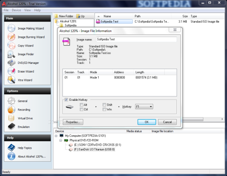This screenshot has height=176, width=227.
Task: Check the Alt modifier checkbox
Action: click(82, 105)
